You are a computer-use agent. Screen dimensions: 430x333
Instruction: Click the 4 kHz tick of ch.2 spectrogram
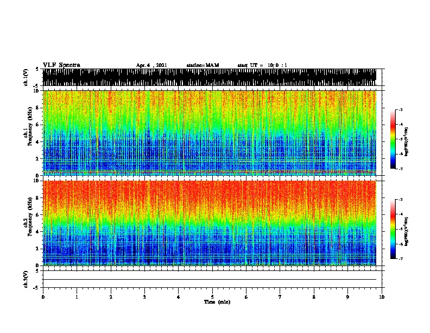click(x=38, y=232)
